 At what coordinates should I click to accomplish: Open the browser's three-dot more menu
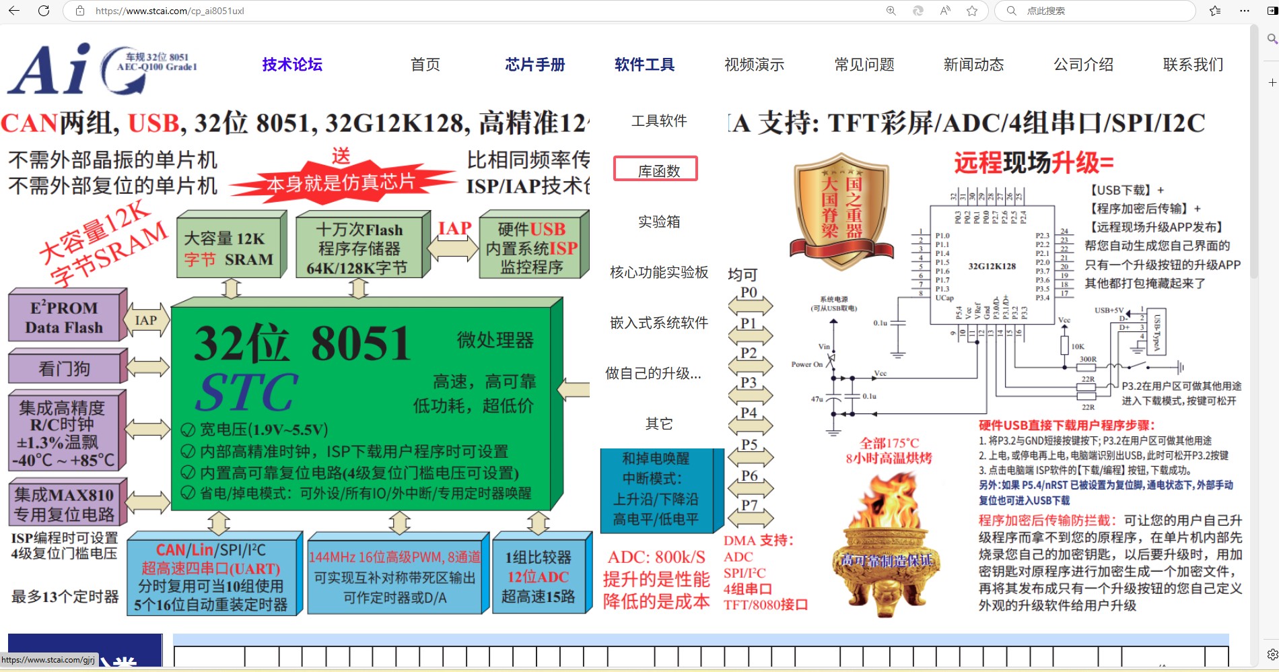coord(1245,11)
